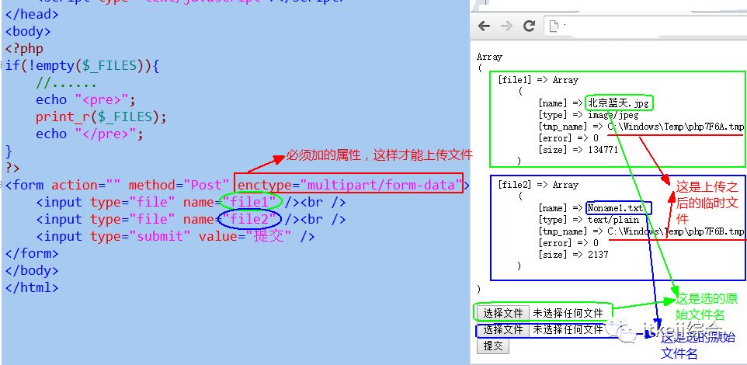Click the first 未选择任何文件 label
The image size is (747, 365).
(568, 313)
